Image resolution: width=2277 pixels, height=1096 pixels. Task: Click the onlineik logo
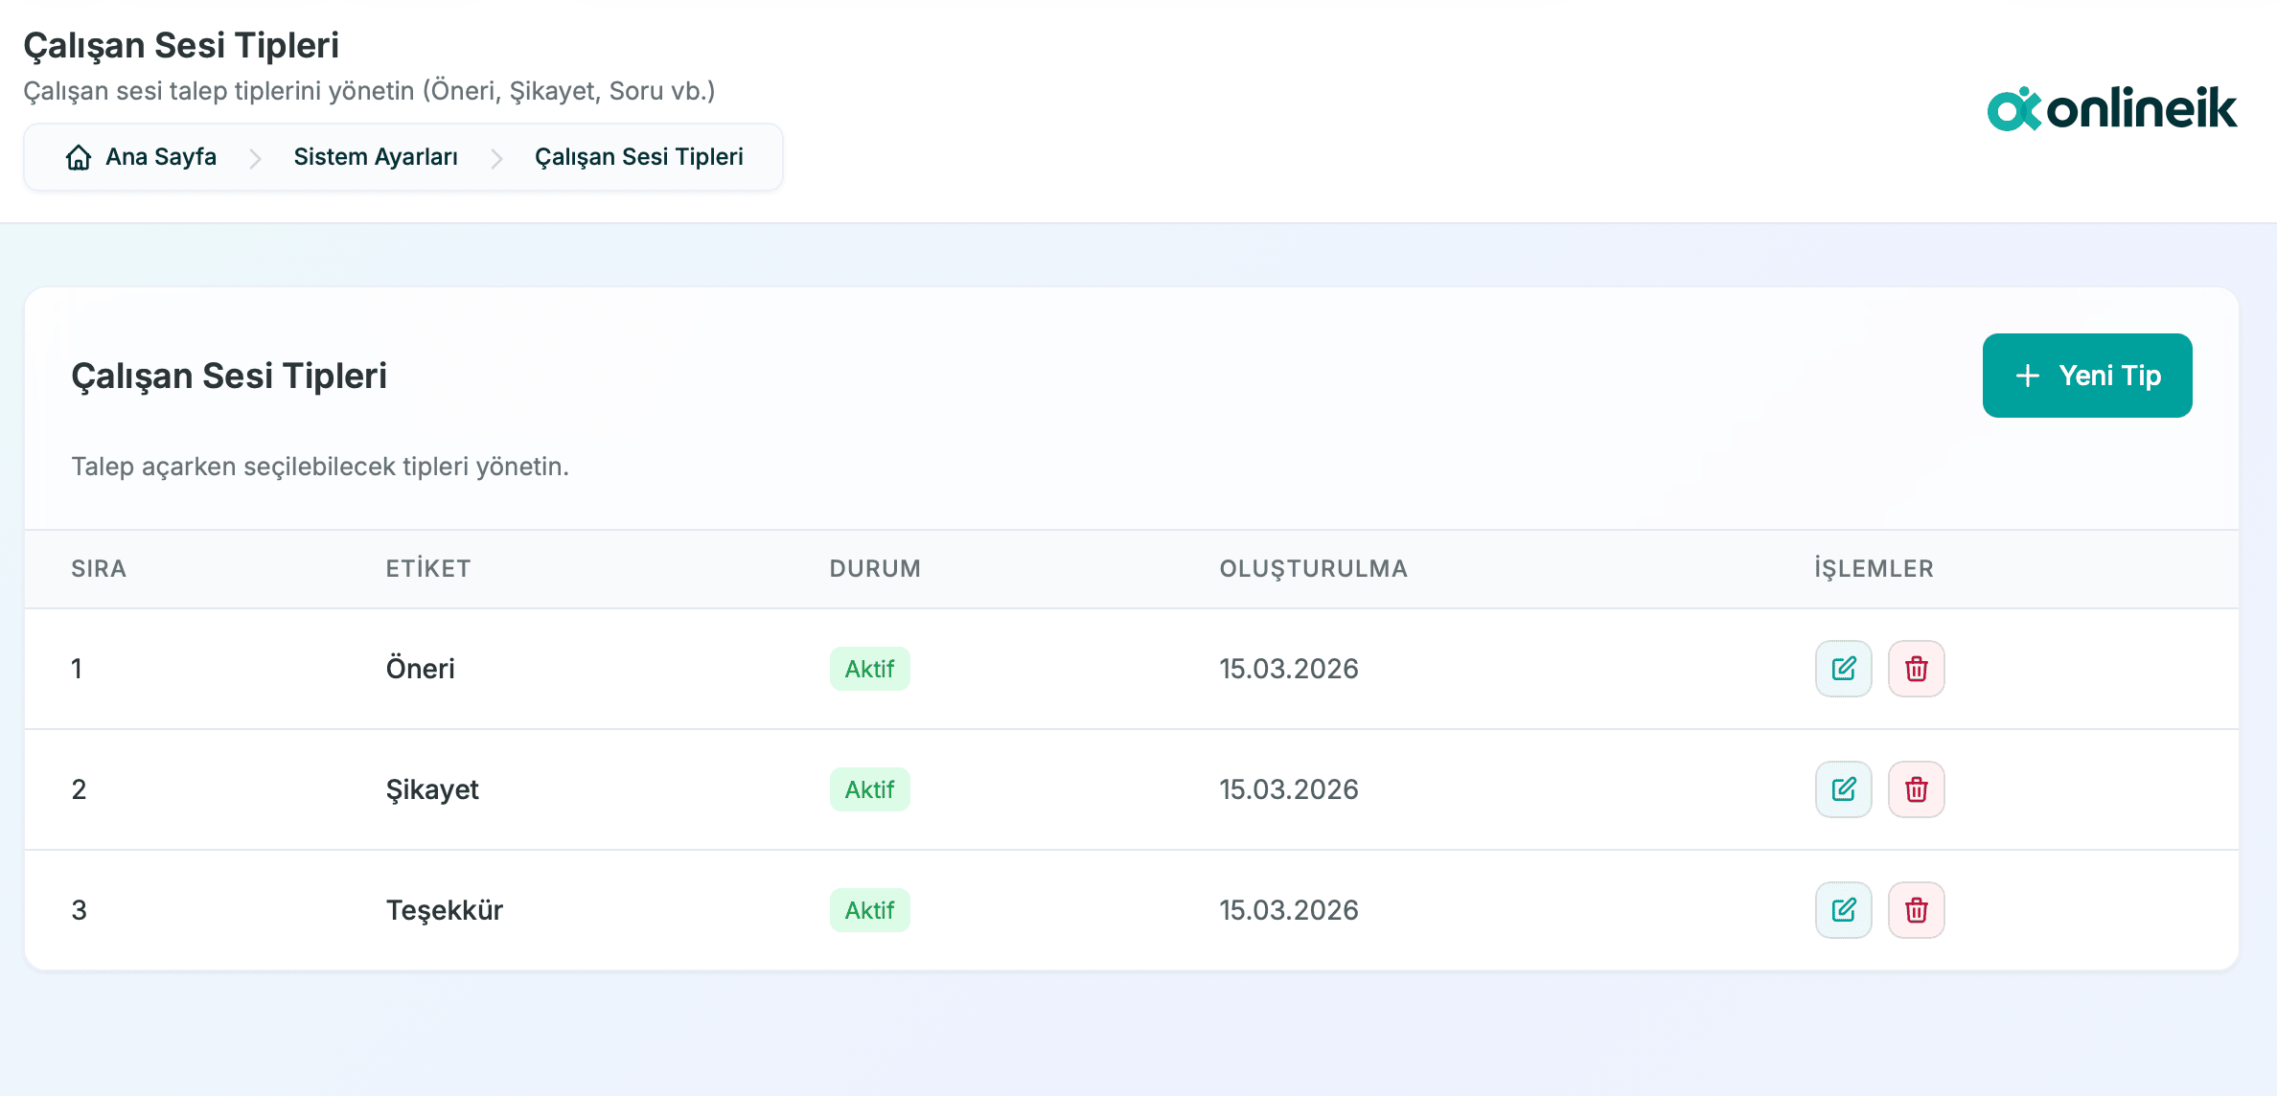pyautogui.click(x=2111, y=109)
